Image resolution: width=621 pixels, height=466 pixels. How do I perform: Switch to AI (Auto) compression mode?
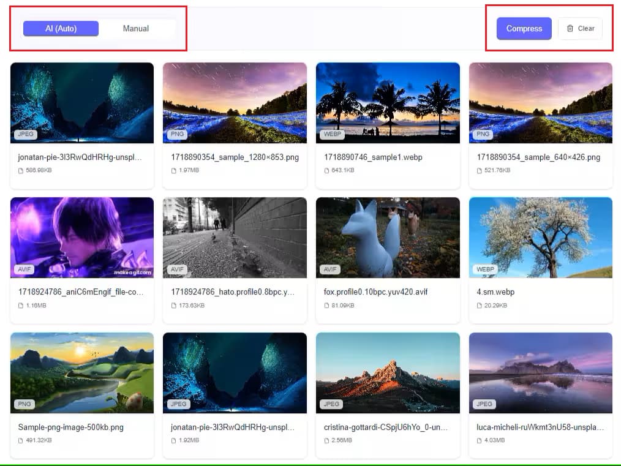[61, 29]
